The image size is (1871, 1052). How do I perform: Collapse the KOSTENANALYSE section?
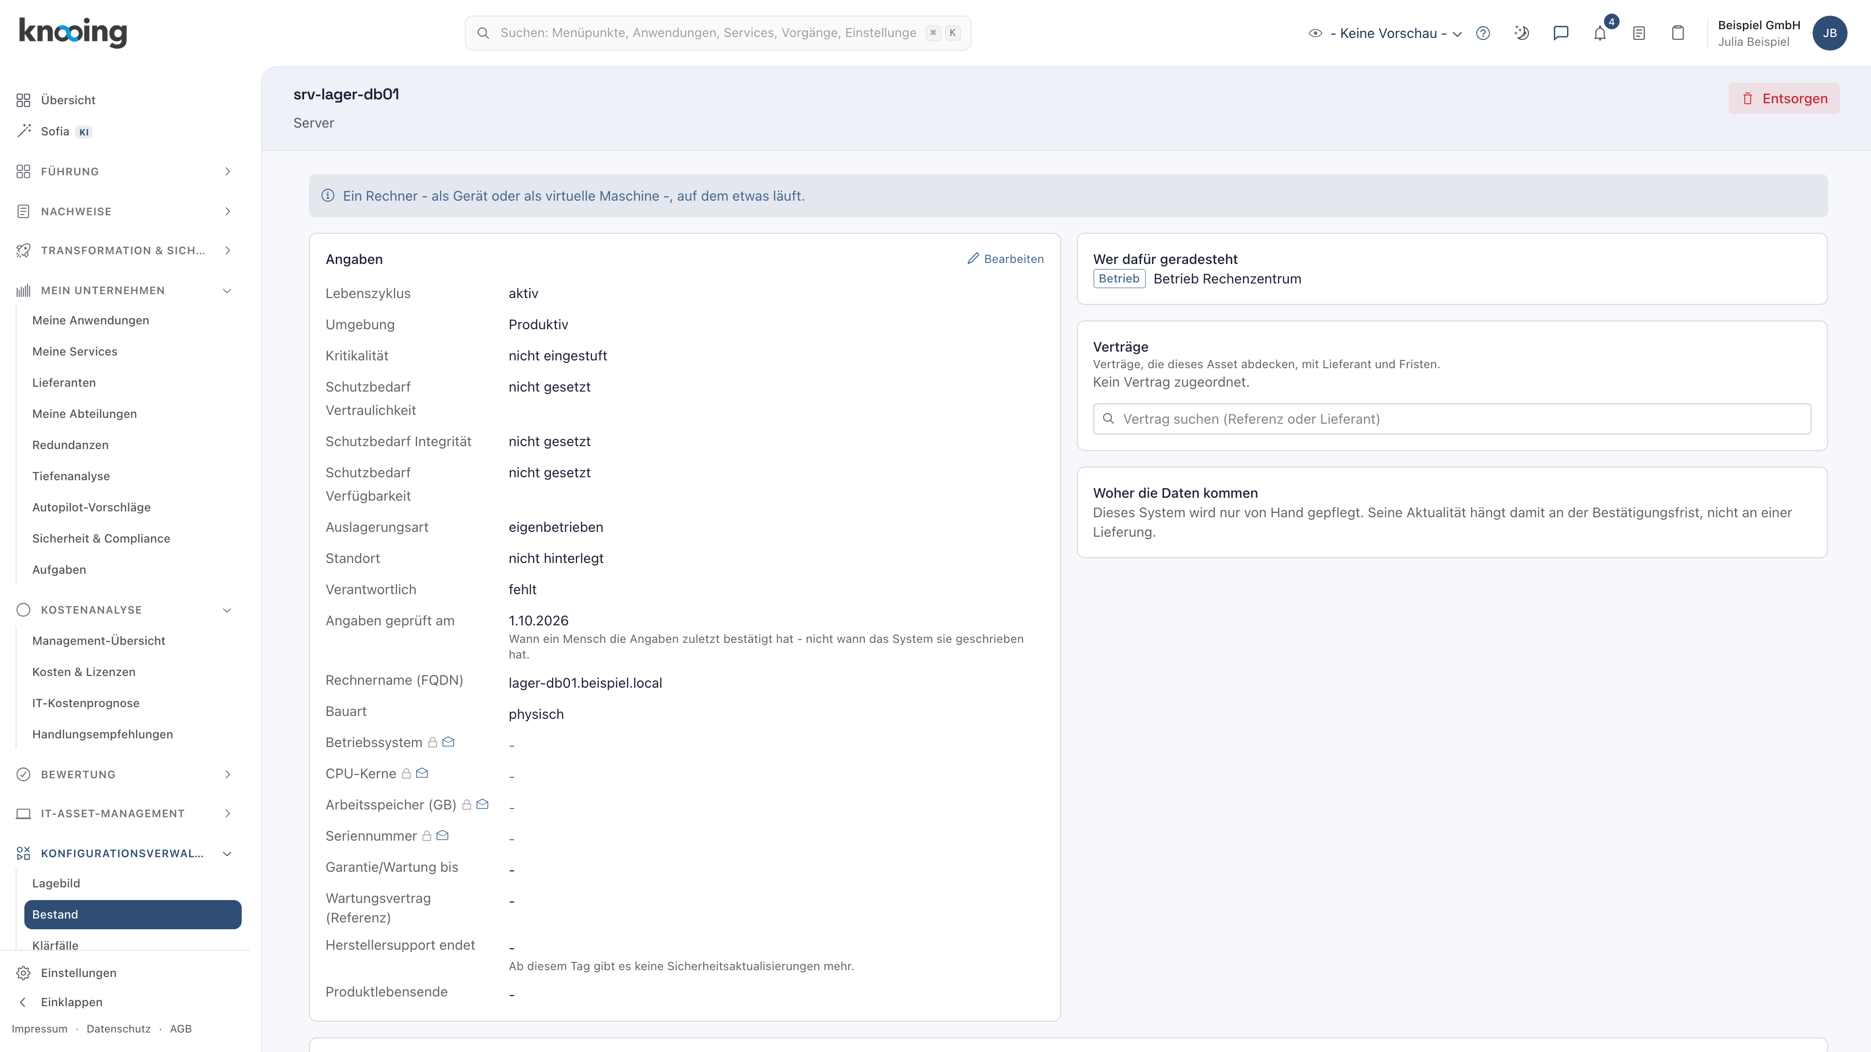125,610
